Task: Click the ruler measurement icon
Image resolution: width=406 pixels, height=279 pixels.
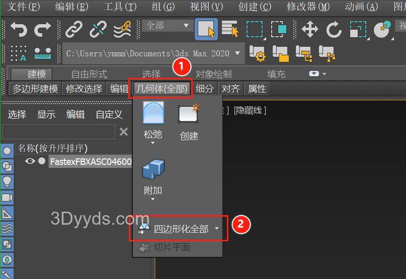Action: click(x=43, y=53)
